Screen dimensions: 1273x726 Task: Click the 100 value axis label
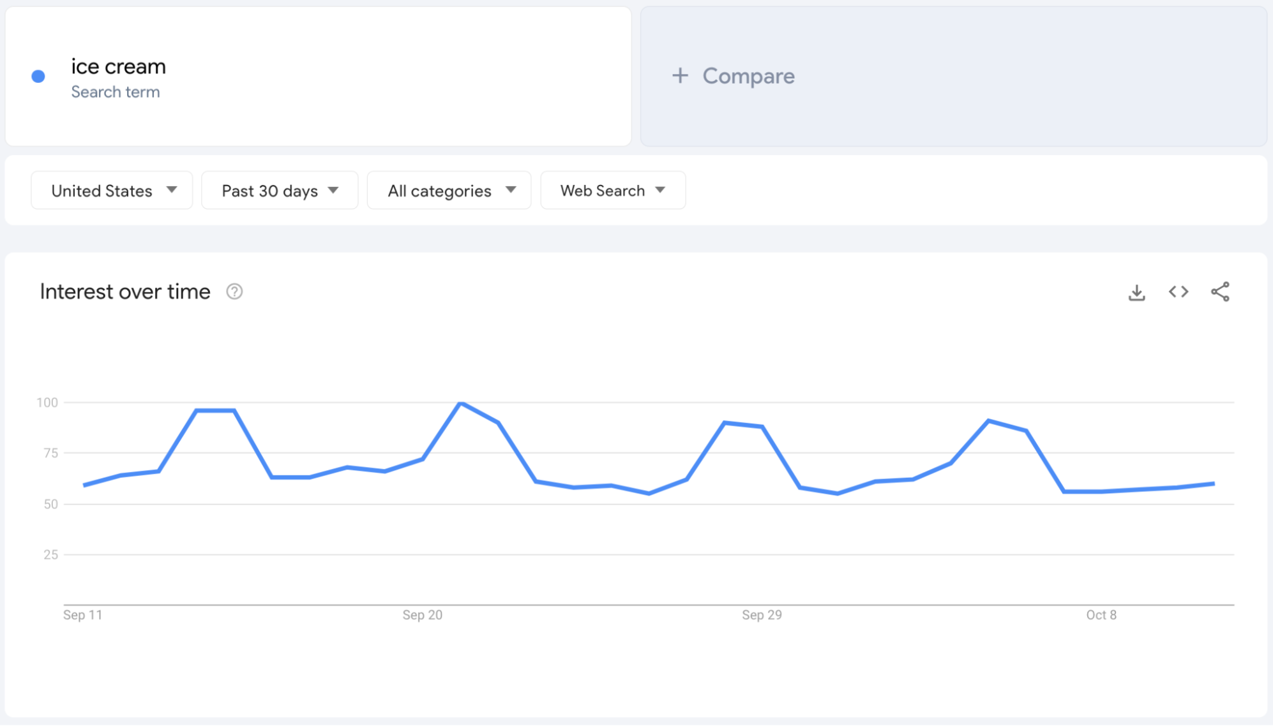point(47,403)
